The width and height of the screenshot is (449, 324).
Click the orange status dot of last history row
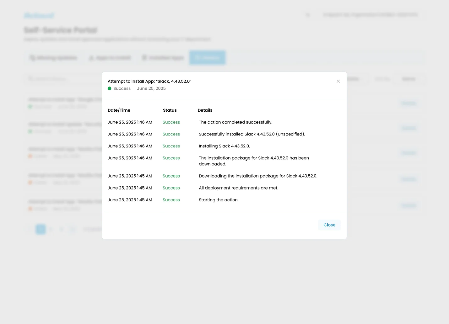[x=30, y=209]
